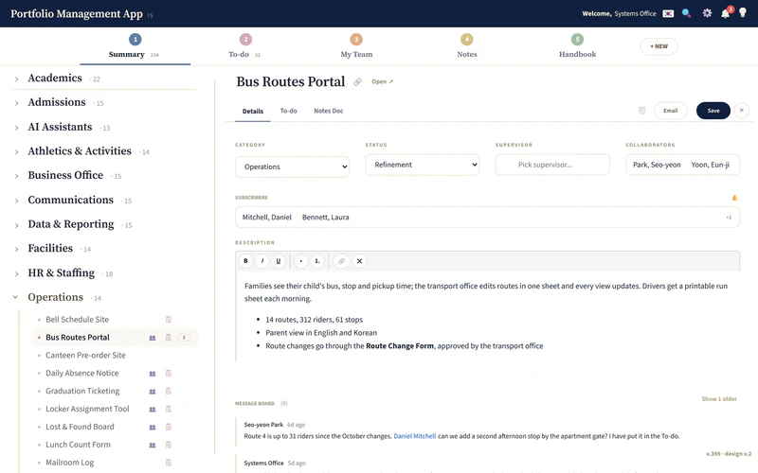Toggle bold formatting in description editor
The height and width of the screenshot is (473, 758).
[245, 261]
